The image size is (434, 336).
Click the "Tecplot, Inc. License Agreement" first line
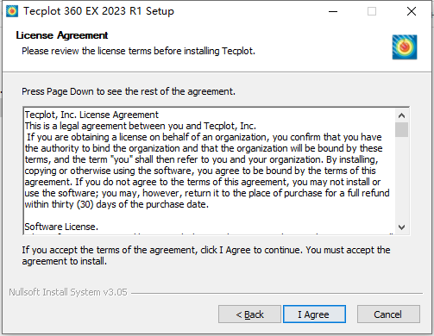tap(91, 115)
